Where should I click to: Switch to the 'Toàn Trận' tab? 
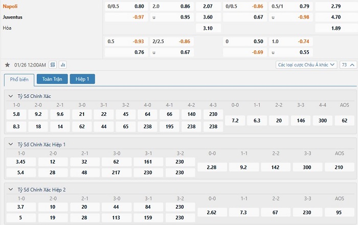coord(52,79)
